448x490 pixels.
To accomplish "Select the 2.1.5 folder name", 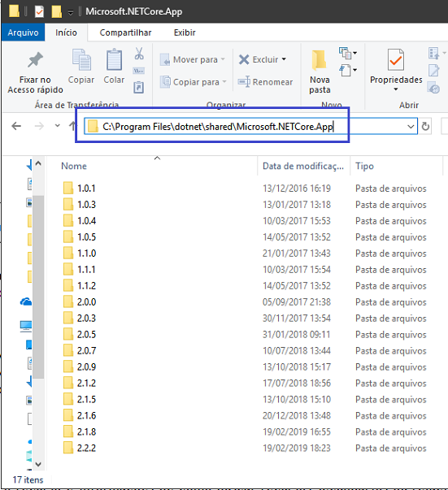I will coord(87,399).
